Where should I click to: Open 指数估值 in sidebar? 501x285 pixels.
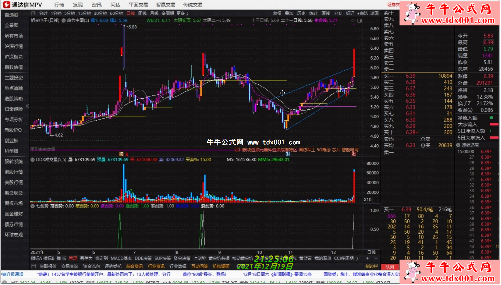(14, 67)
